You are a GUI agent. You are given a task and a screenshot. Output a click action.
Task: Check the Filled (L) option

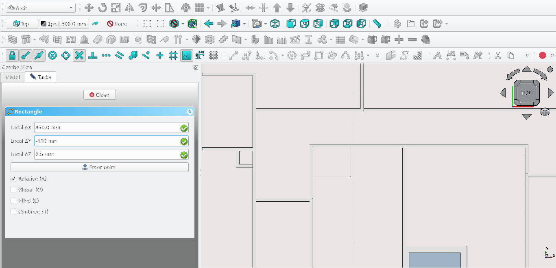(13, 201)
